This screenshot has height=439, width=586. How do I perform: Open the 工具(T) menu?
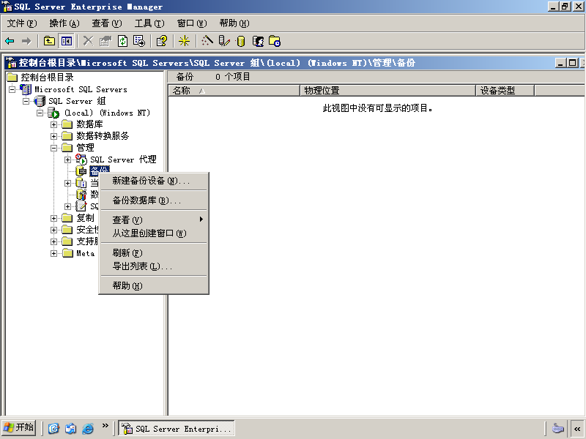click(149, 23)
